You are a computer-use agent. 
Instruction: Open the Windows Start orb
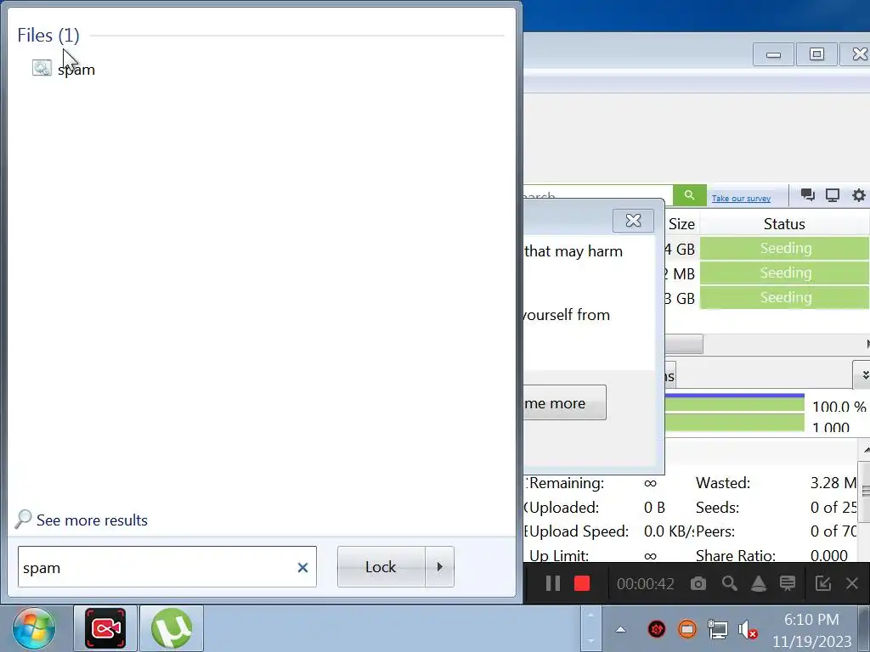coord(34,629)
